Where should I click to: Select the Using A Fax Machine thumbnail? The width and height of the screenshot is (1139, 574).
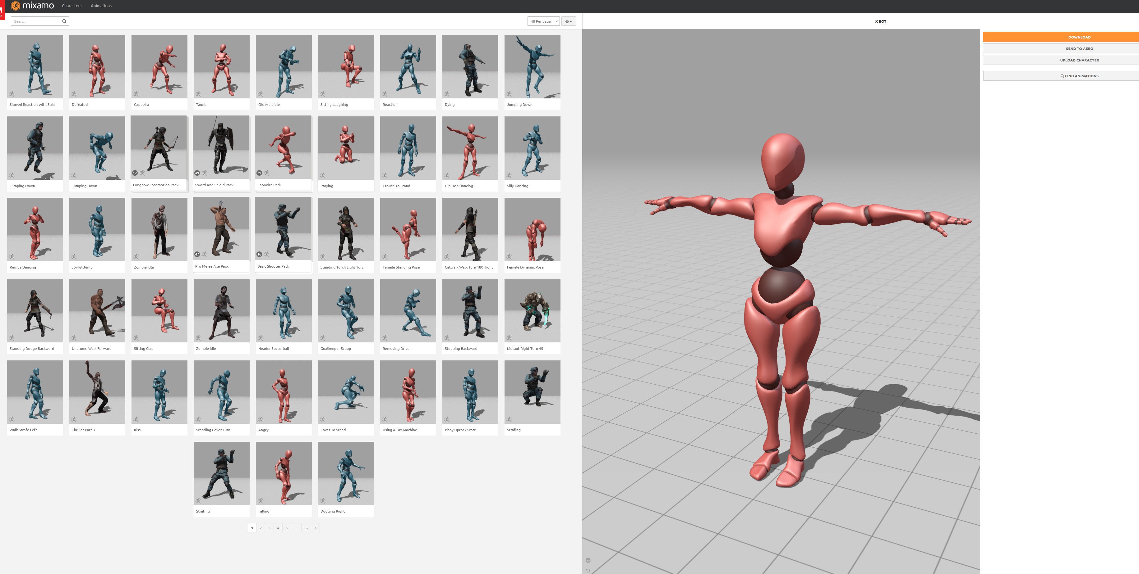[408, 392]
